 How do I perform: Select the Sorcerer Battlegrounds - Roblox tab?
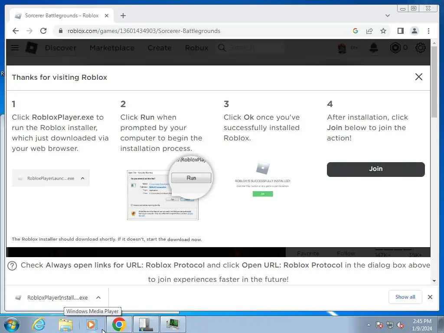62,16
